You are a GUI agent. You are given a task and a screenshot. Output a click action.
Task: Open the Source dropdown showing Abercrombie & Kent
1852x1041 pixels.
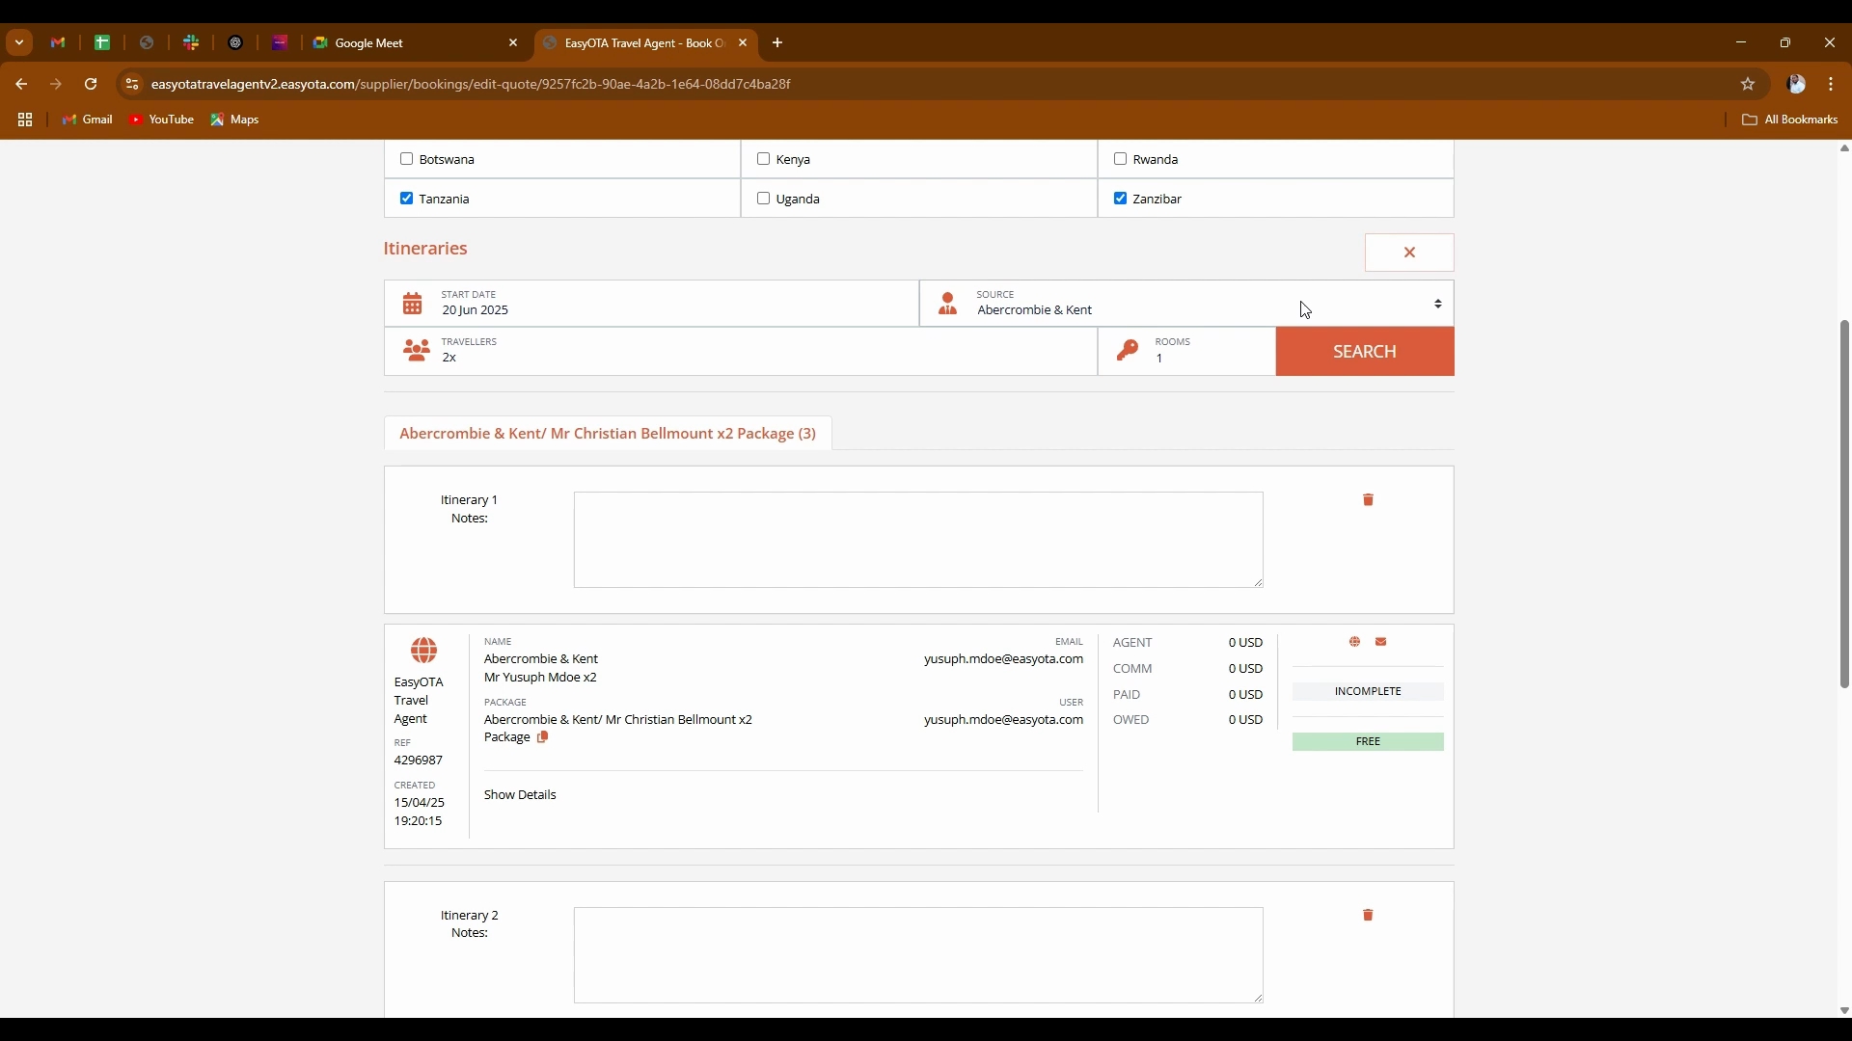[x=1186, y=304]
